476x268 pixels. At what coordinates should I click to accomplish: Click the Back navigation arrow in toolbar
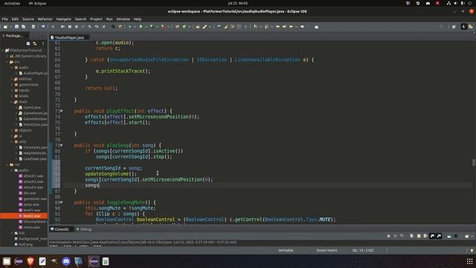point(291,27)
